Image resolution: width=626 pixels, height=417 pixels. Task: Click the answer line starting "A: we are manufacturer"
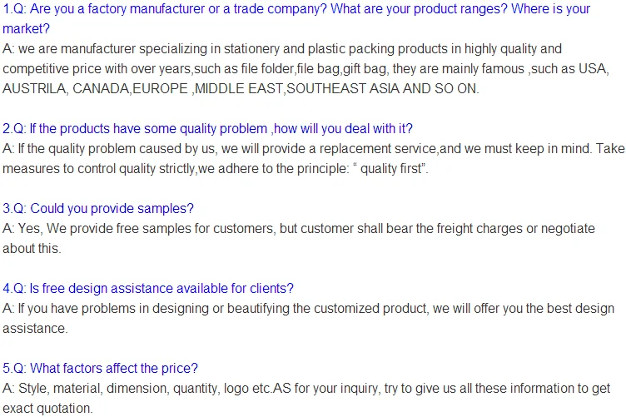click(x=283, y=49)
